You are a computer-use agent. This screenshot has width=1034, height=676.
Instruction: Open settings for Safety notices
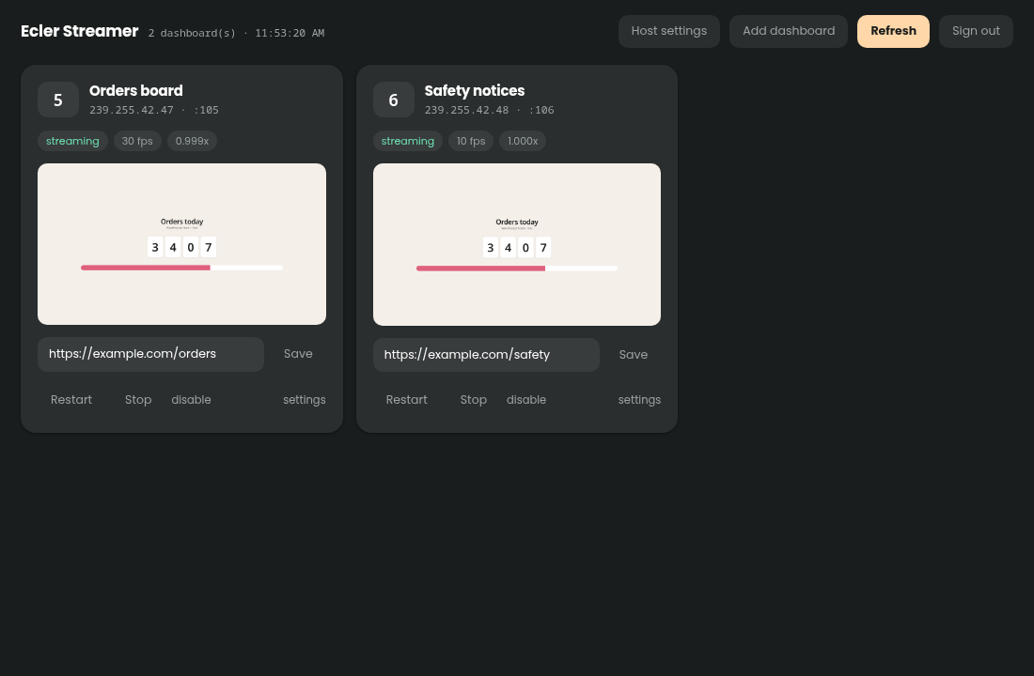point(639,400)
